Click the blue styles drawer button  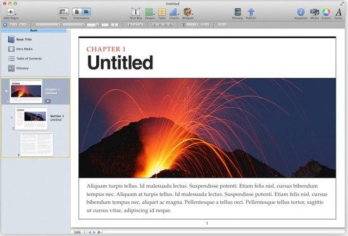[5, 25]
